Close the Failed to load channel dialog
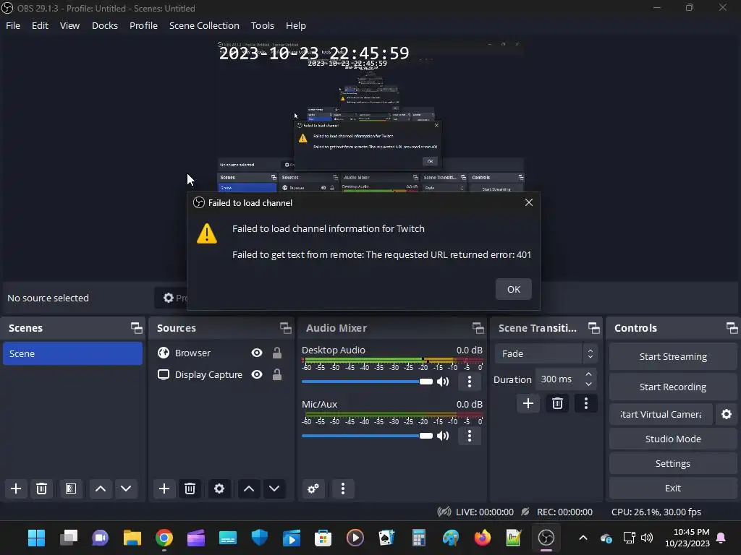 point(529,202)
